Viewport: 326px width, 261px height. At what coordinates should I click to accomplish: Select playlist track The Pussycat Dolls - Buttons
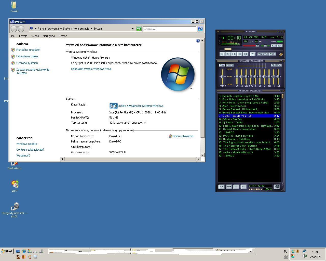click(x=249, y=146)
